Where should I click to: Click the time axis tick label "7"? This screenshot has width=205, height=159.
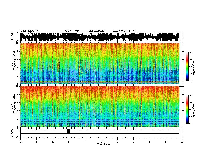pyautogui.click(x=134, y=142)
